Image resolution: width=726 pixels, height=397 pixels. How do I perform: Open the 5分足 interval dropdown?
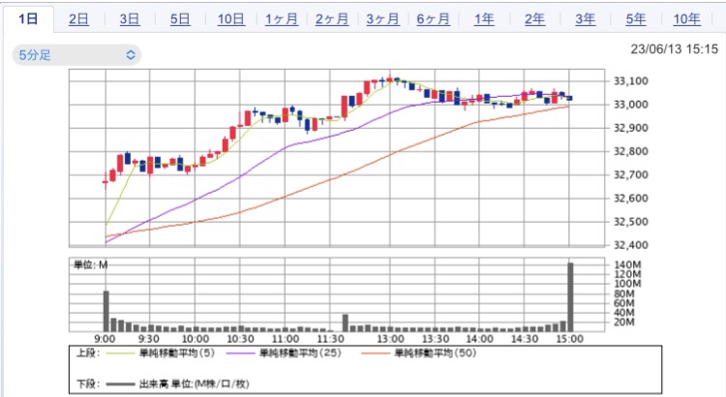[76, 55]
